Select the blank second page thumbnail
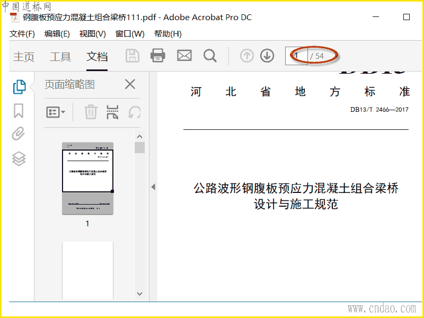Viewport: 424px width, 318px height. [x=87, y=270]
